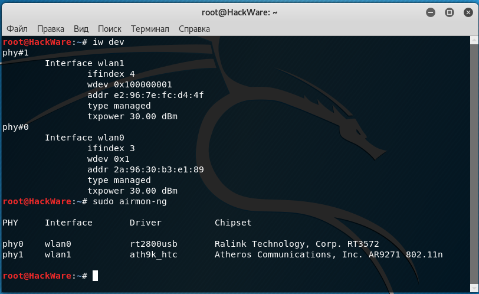Open the Вид menu

pos(81,29)
